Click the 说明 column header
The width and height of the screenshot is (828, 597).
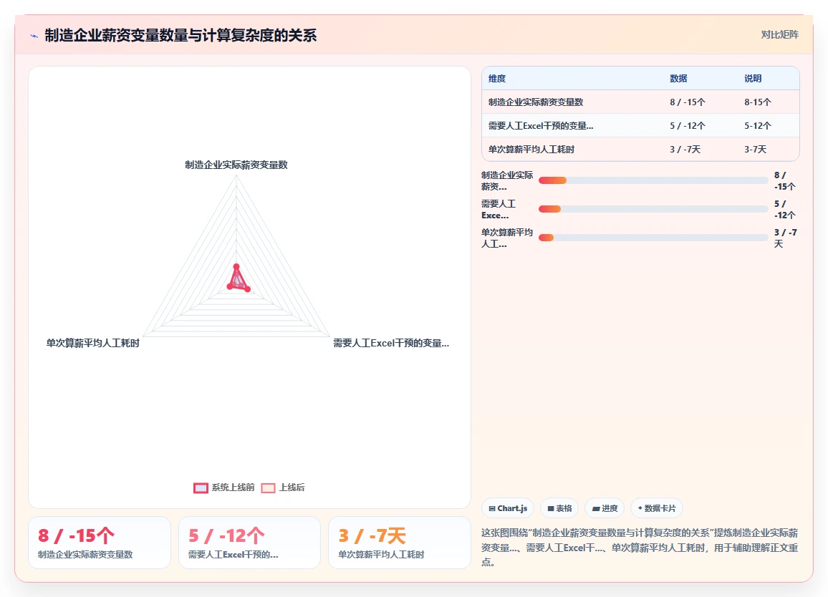pos(753,79)
